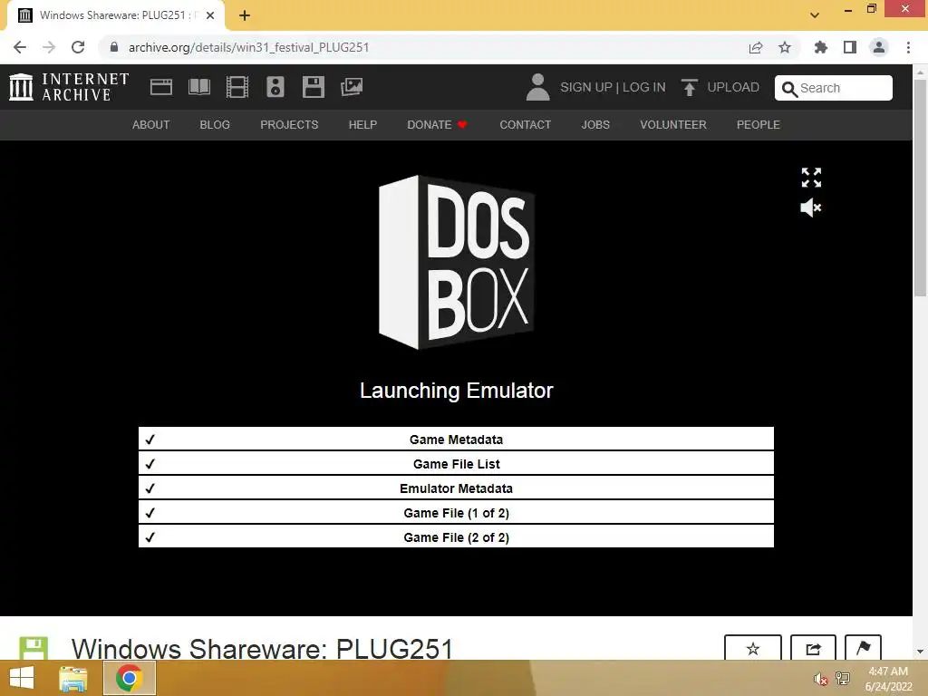Enter fullscreen for the emulator
Image resolution: width=928 pixels, height=696 pixels.
pos(811,177)
